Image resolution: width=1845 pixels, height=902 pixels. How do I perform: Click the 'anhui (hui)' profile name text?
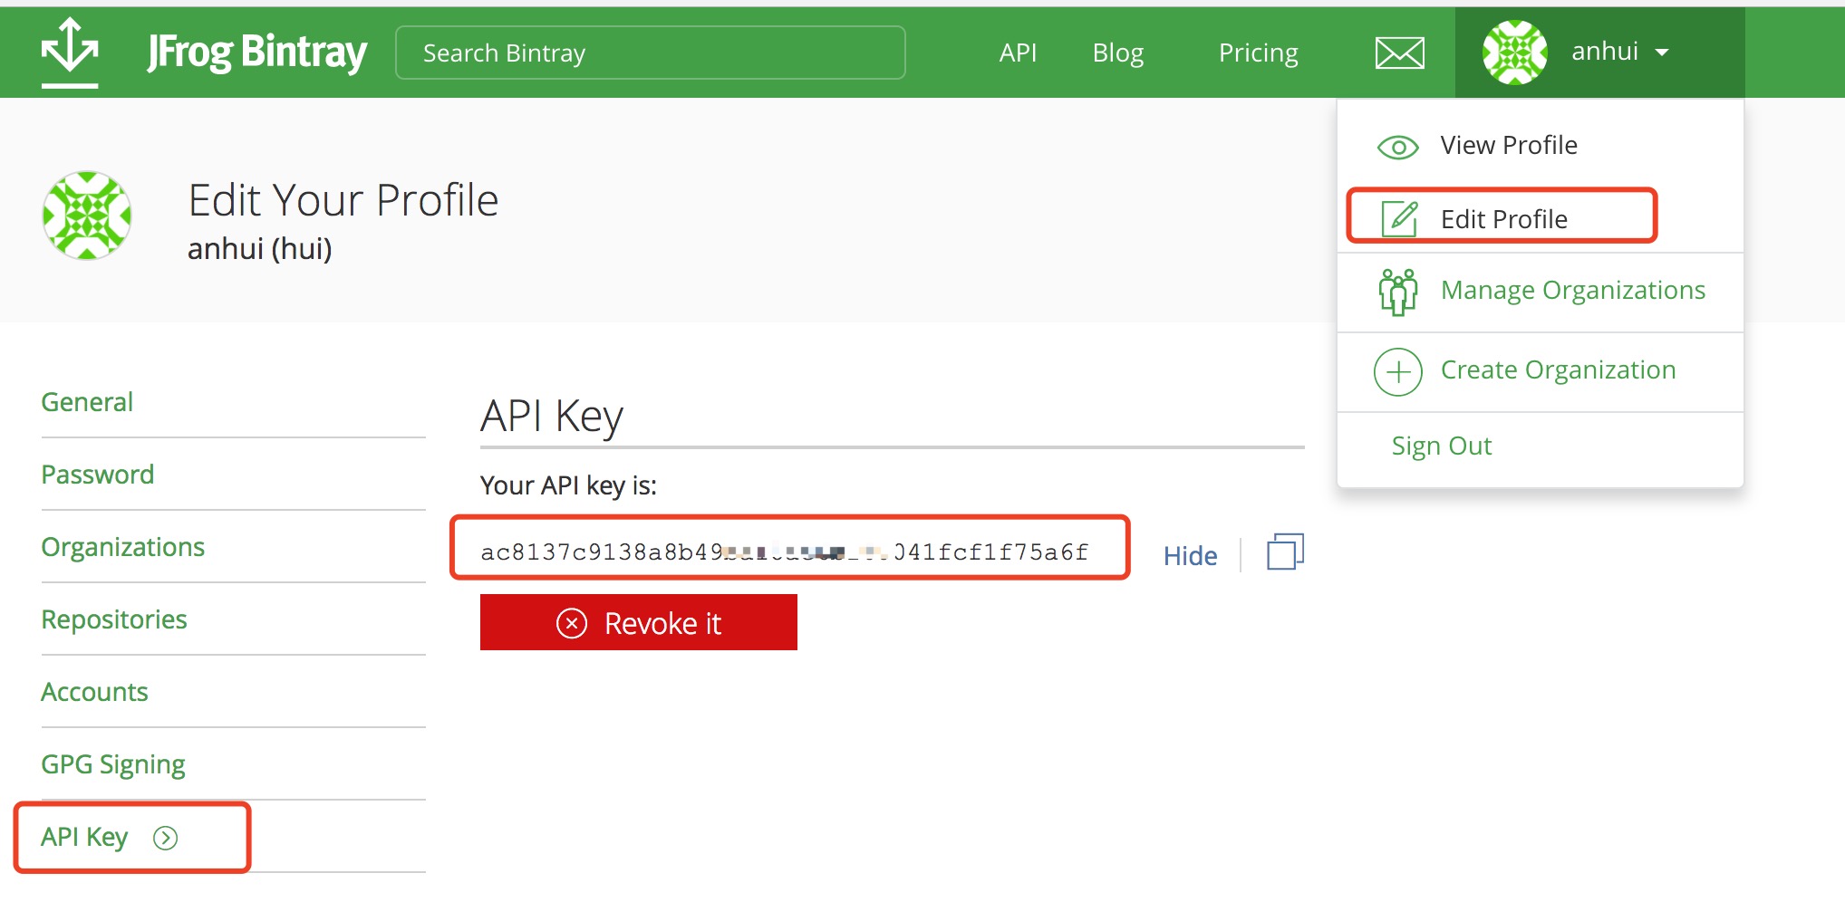(259, 248)
